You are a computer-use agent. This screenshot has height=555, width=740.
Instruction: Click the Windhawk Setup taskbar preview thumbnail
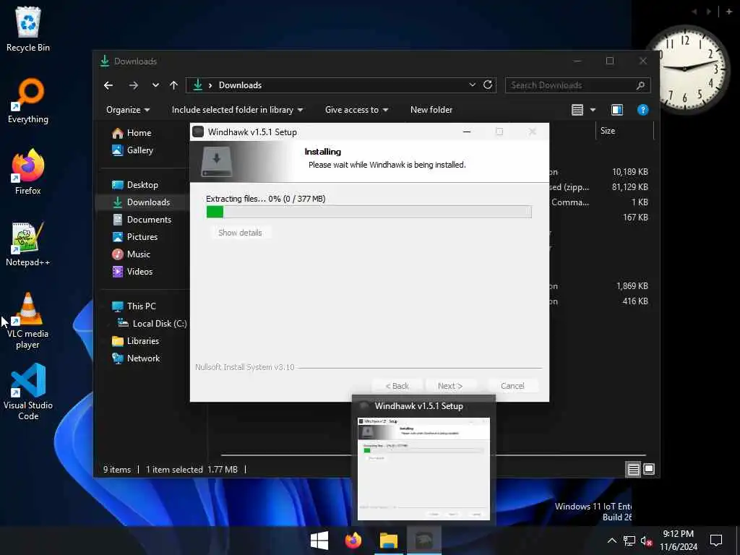click(423, 468)
